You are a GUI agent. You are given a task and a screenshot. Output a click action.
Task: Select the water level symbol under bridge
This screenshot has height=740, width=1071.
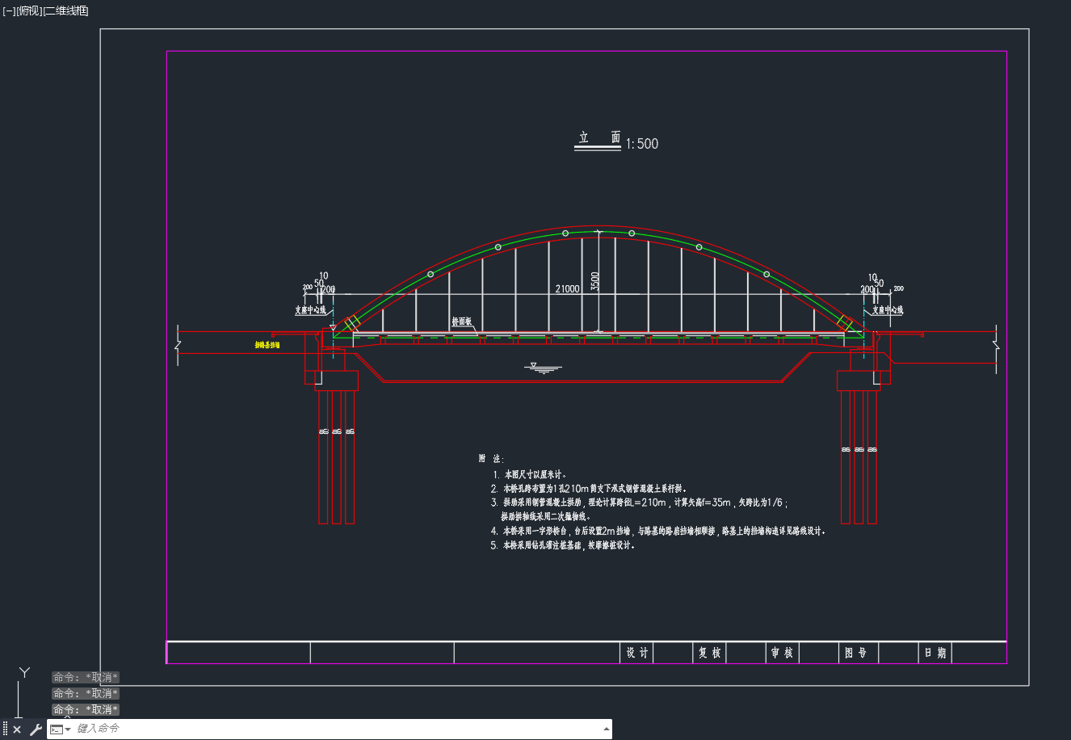[543, 368]
